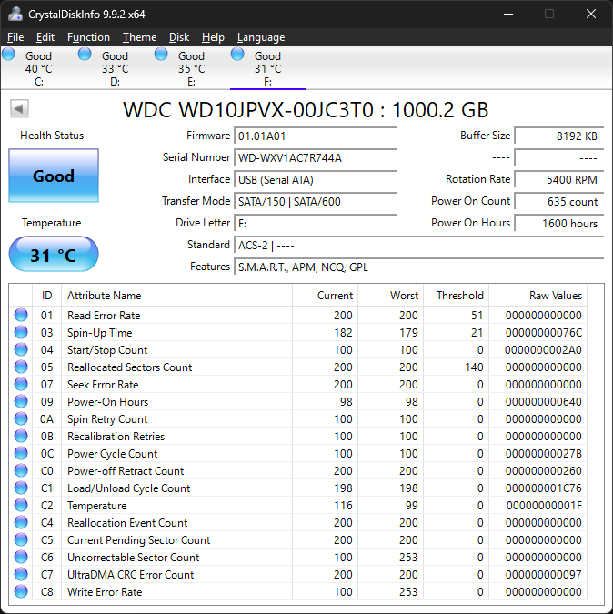
Task: Click the status icon for Recalibration Retries
Action: pyautogui.click(x=21, y=436)
